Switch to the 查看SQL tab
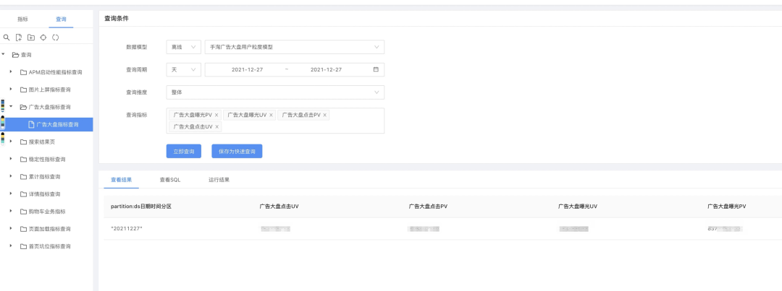This screenshot has width=782, height=291. coord(169,179)
